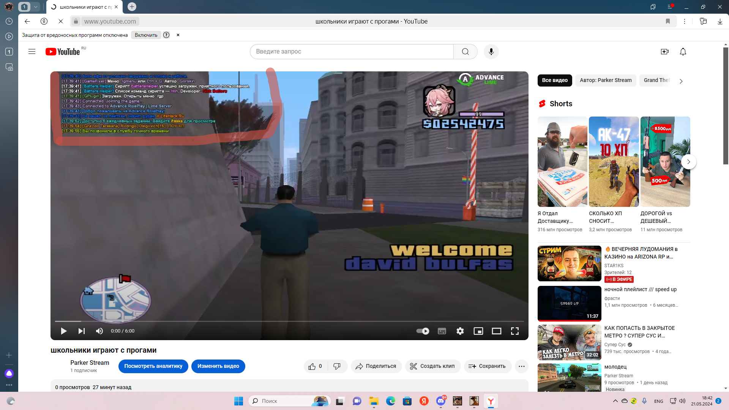Select the Все видео chip
This screenshot has width=729, height=410.
coord(555,80)
